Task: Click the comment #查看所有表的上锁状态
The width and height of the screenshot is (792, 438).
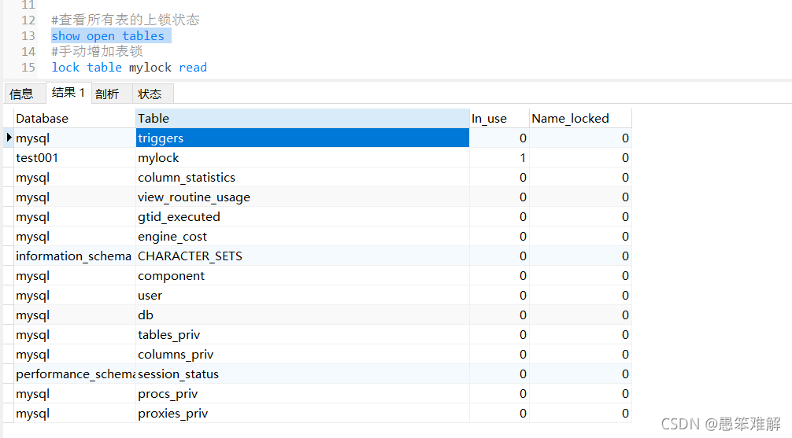Action: [x=125, y=20]
